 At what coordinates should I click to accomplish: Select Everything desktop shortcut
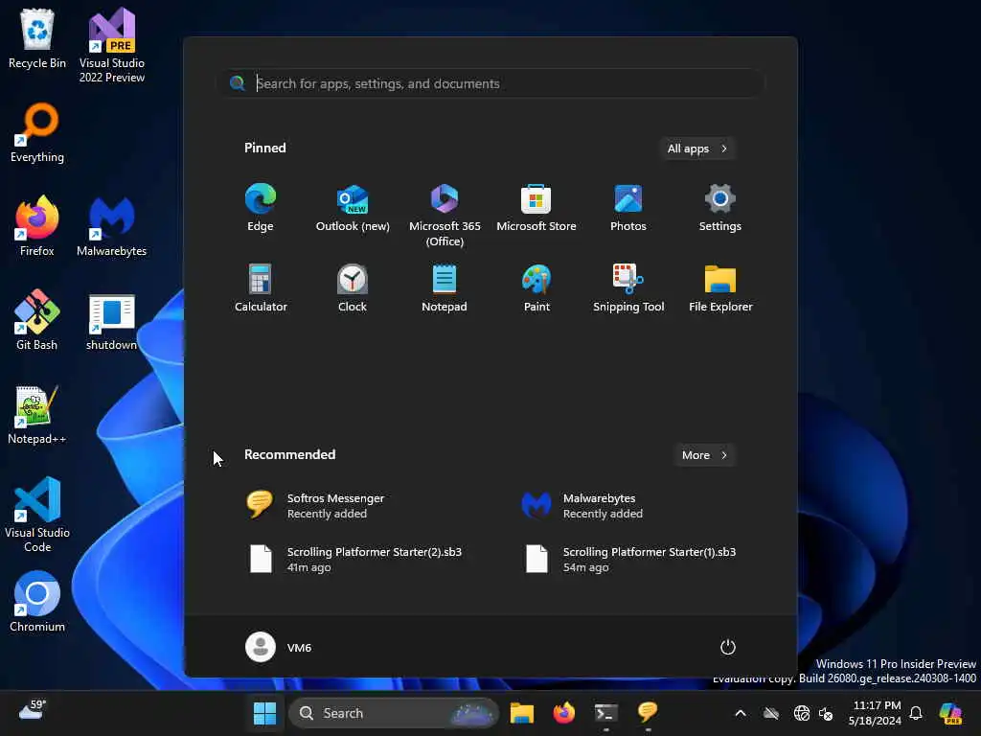pos(37,132)
